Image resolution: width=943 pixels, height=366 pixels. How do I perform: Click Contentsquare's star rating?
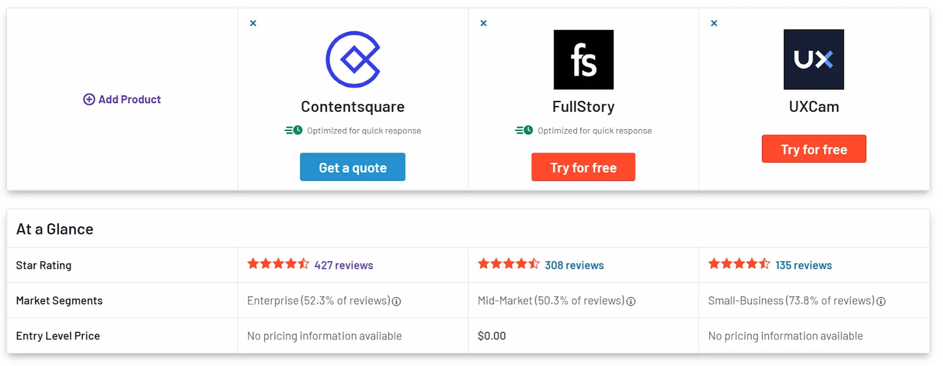pos(278,264)
